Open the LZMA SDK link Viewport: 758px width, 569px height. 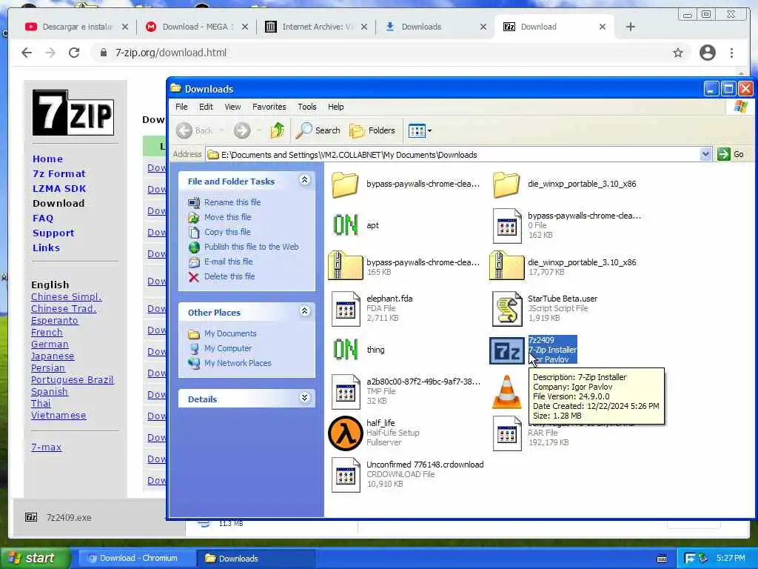coord(59,189)
